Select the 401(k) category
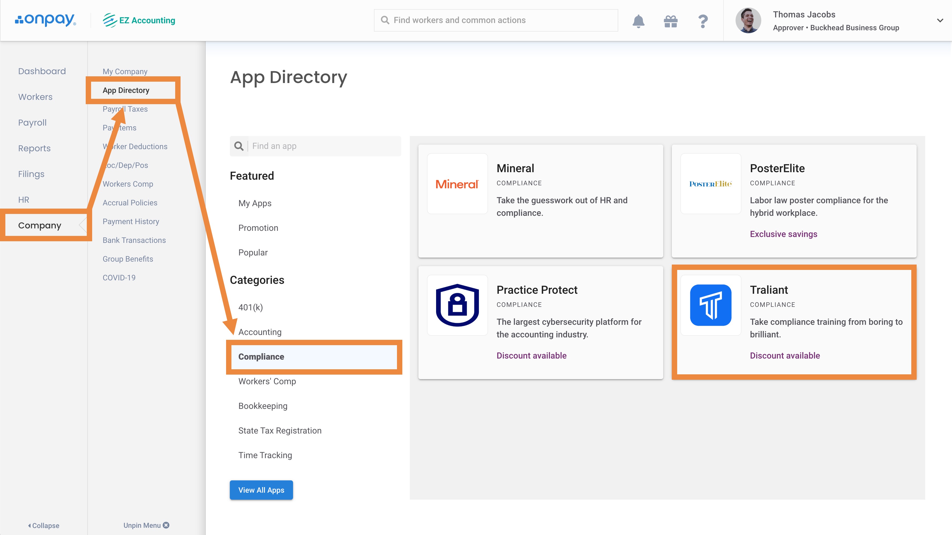Screen dimensions: 952x535 250,307
